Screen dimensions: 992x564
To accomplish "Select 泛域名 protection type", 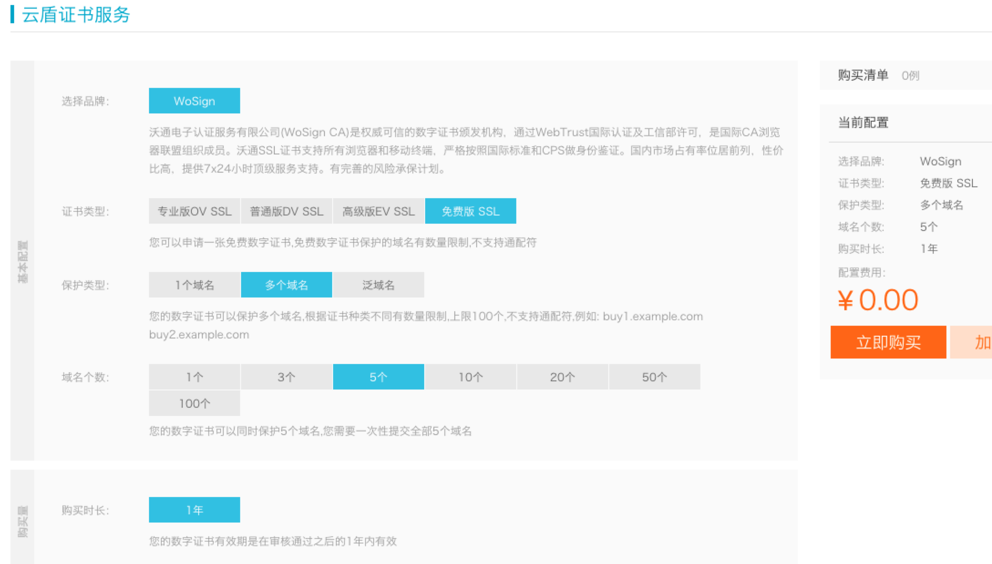I will tap(378, 285).
